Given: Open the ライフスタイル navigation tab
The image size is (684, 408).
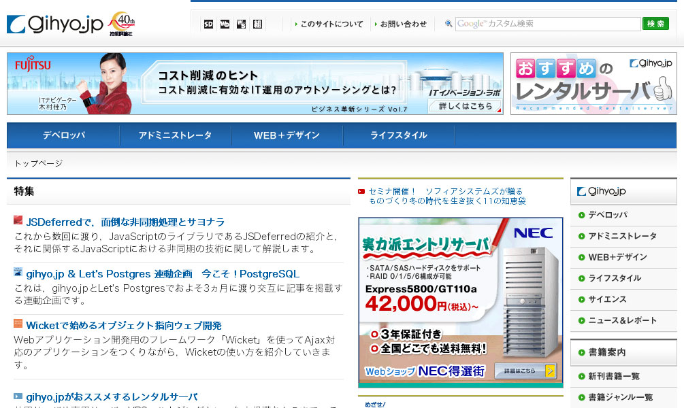Looking at the screenshot, I should coord(398,135).
